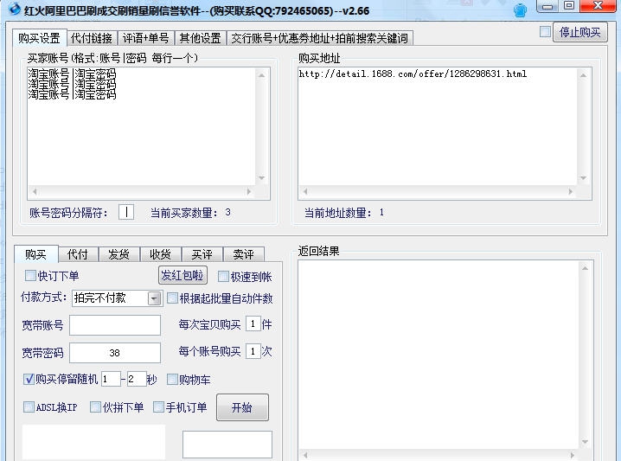Click the 开始 button
This screenshot has height=461, width=621.
point(242,407)
